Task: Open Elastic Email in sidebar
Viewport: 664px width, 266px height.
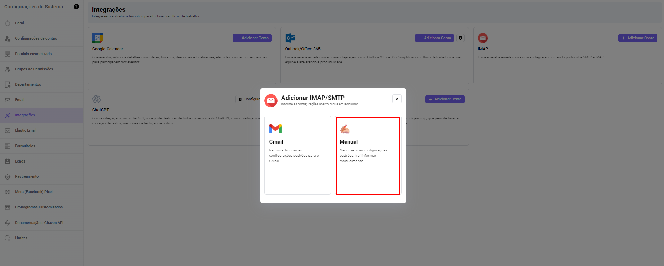Action: click(x=26, y=131)
